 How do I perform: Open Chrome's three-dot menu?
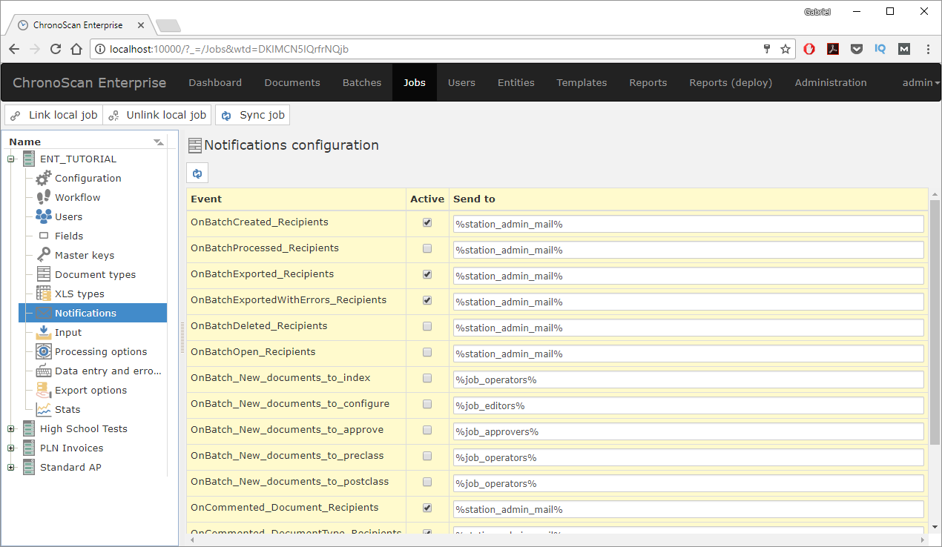point(928,49)
